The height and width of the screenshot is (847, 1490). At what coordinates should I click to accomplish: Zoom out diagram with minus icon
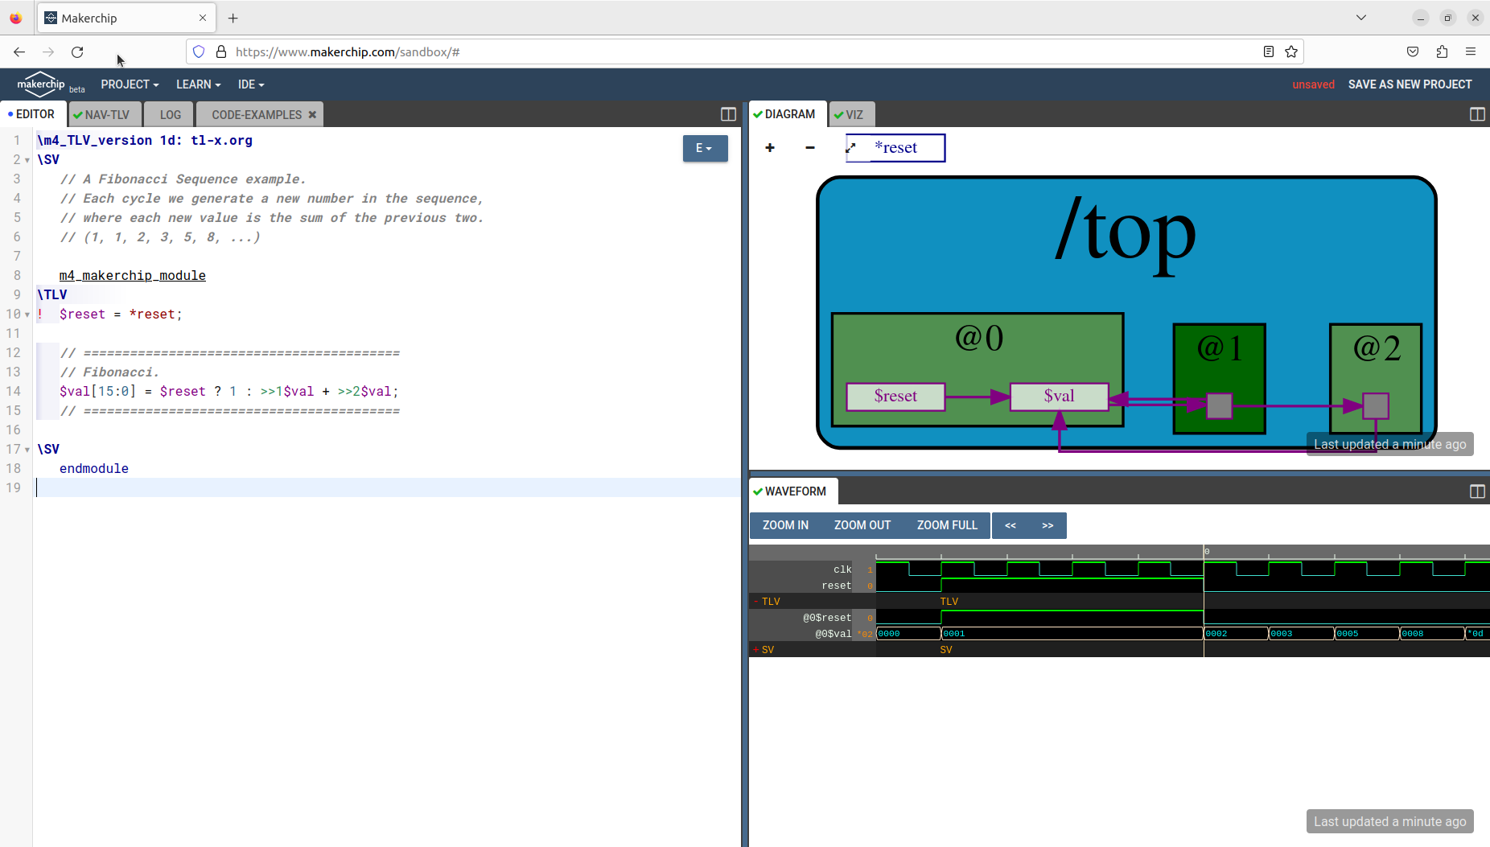pos(810,148)
